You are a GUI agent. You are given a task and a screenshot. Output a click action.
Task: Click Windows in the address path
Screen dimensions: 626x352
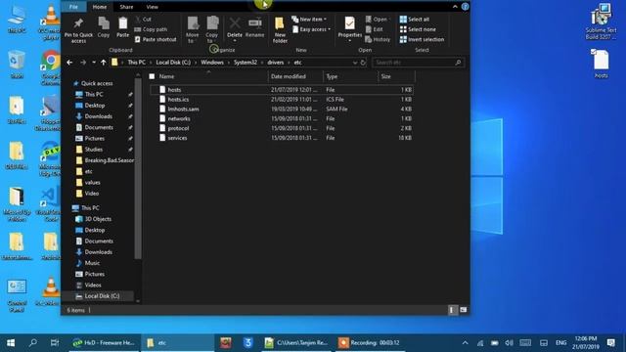pos(212,63)
